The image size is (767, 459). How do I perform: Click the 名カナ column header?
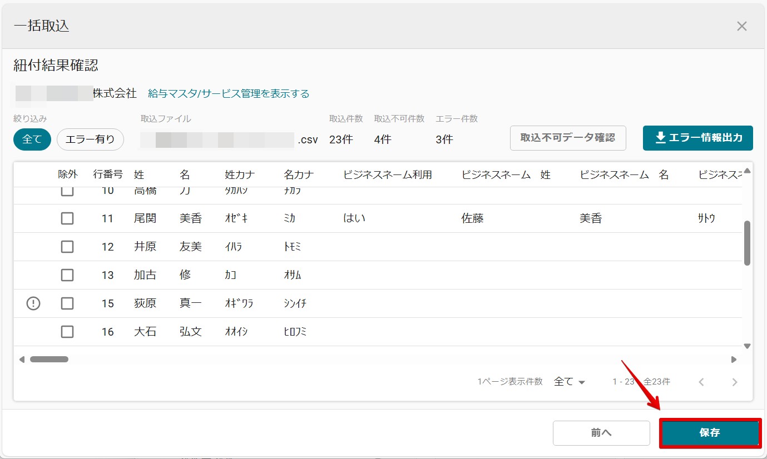(x=299, y=174)
